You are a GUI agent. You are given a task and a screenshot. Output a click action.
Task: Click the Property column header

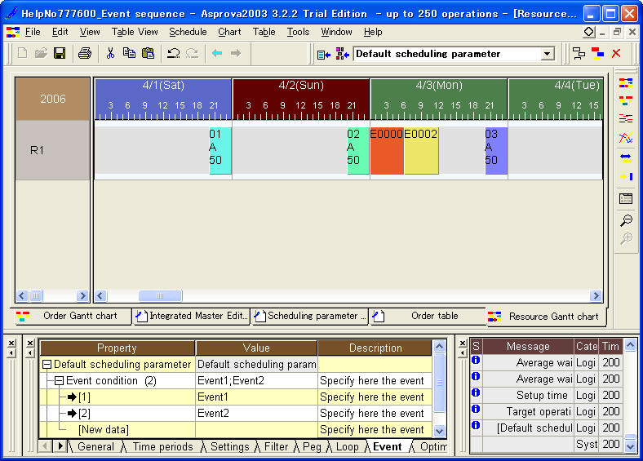tap(117, 348)
